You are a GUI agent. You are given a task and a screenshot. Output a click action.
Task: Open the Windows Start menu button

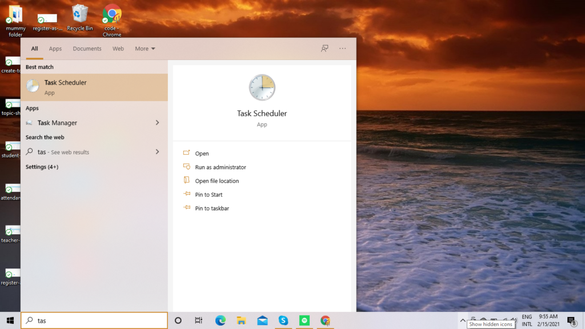(10, 320)
